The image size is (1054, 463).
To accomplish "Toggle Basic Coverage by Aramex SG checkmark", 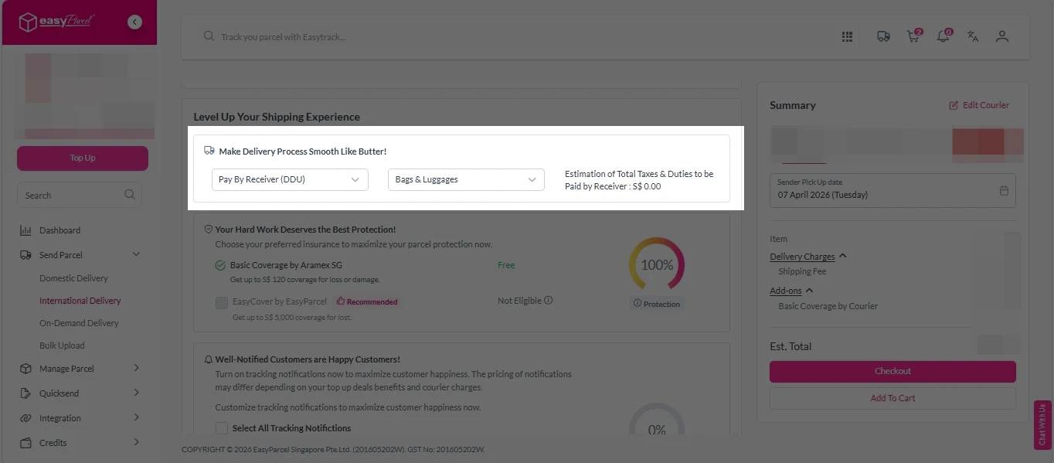I will point(220,265).
